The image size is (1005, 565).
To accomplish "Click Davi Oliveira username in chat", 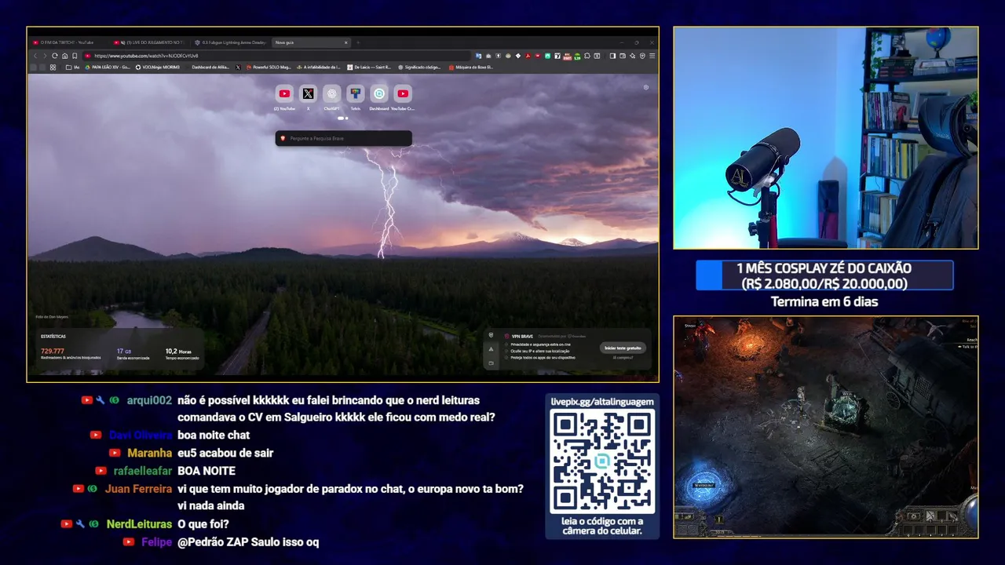I will pyautogui.click(x=141, y=435).
